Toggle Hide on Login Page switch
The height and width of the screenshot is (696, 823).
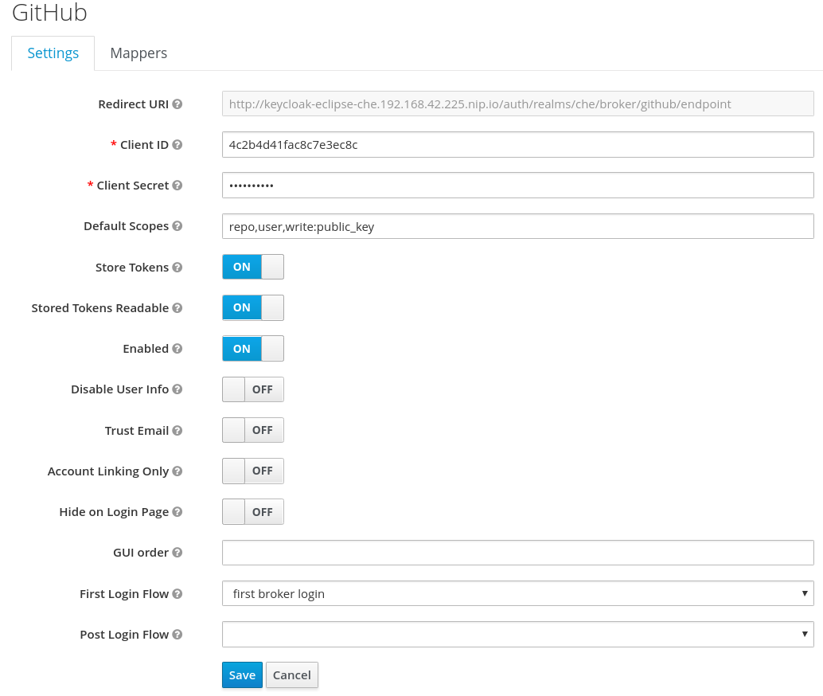click(252, 512)
